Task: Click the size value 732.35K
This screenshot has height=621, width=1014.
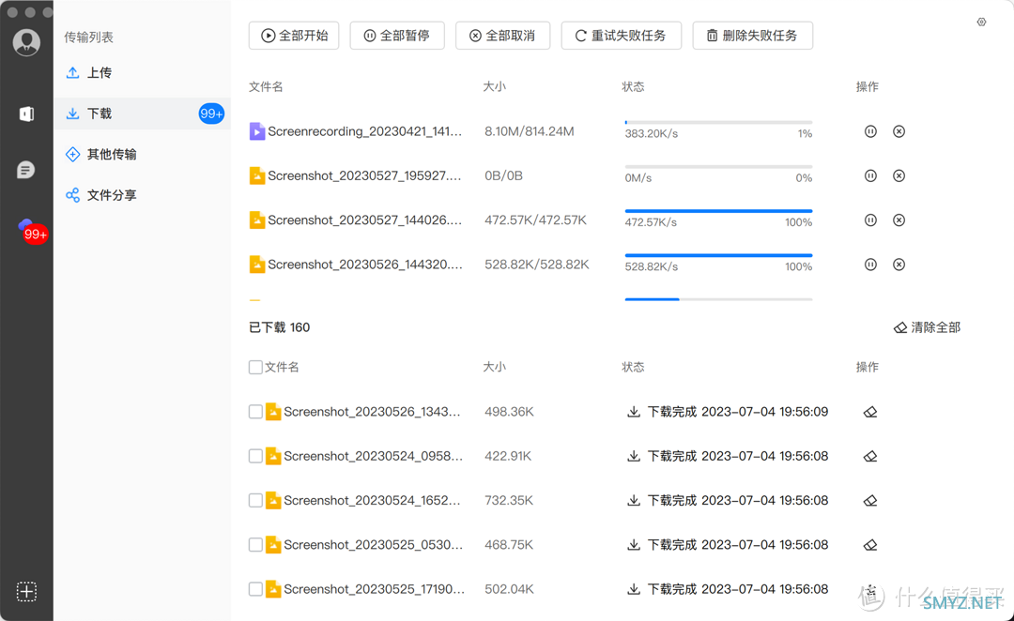Action: 509,500
